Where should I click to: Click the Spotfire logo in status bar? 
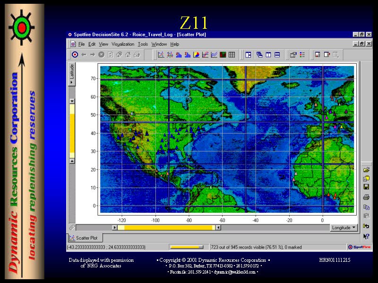(x=360, y=247)
